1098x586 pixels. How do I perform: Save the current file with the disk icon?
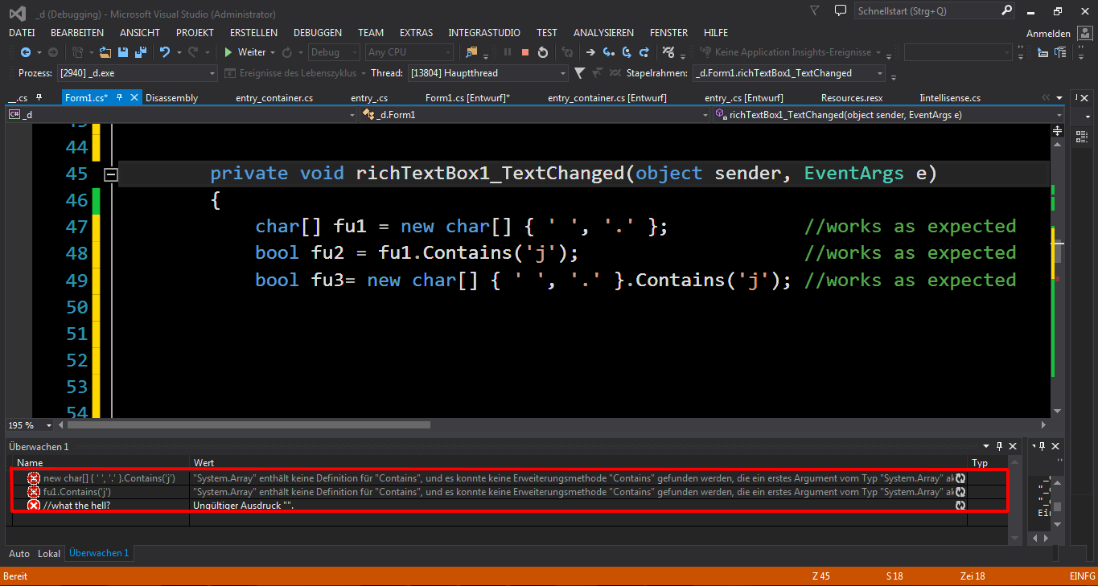(124, 52)
